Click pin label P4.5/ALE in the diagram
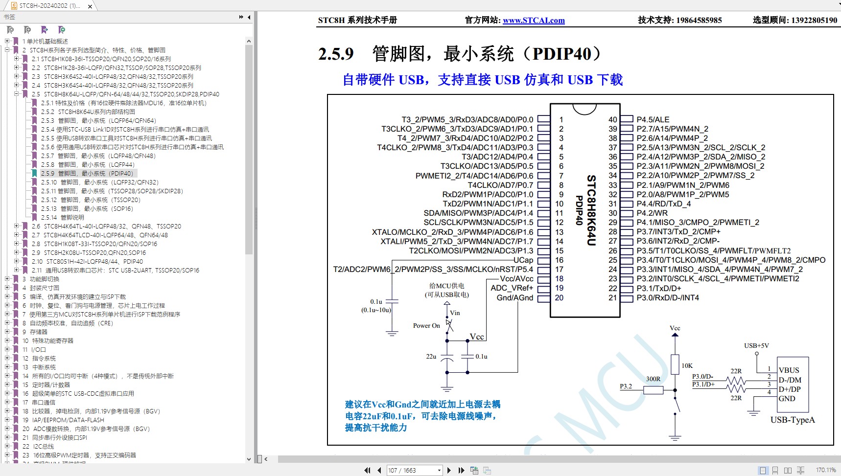Viewport: 841px width, 476px height. coord(653,119)
